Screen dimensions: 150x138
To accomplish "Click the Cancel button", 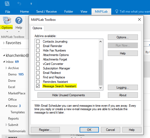I will [110, 130].
